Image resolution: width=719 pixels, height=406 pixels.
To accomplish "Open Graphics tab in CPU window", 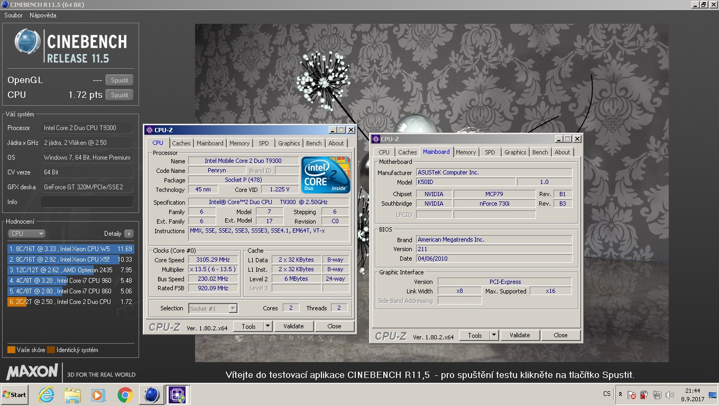I will (289, 143).
